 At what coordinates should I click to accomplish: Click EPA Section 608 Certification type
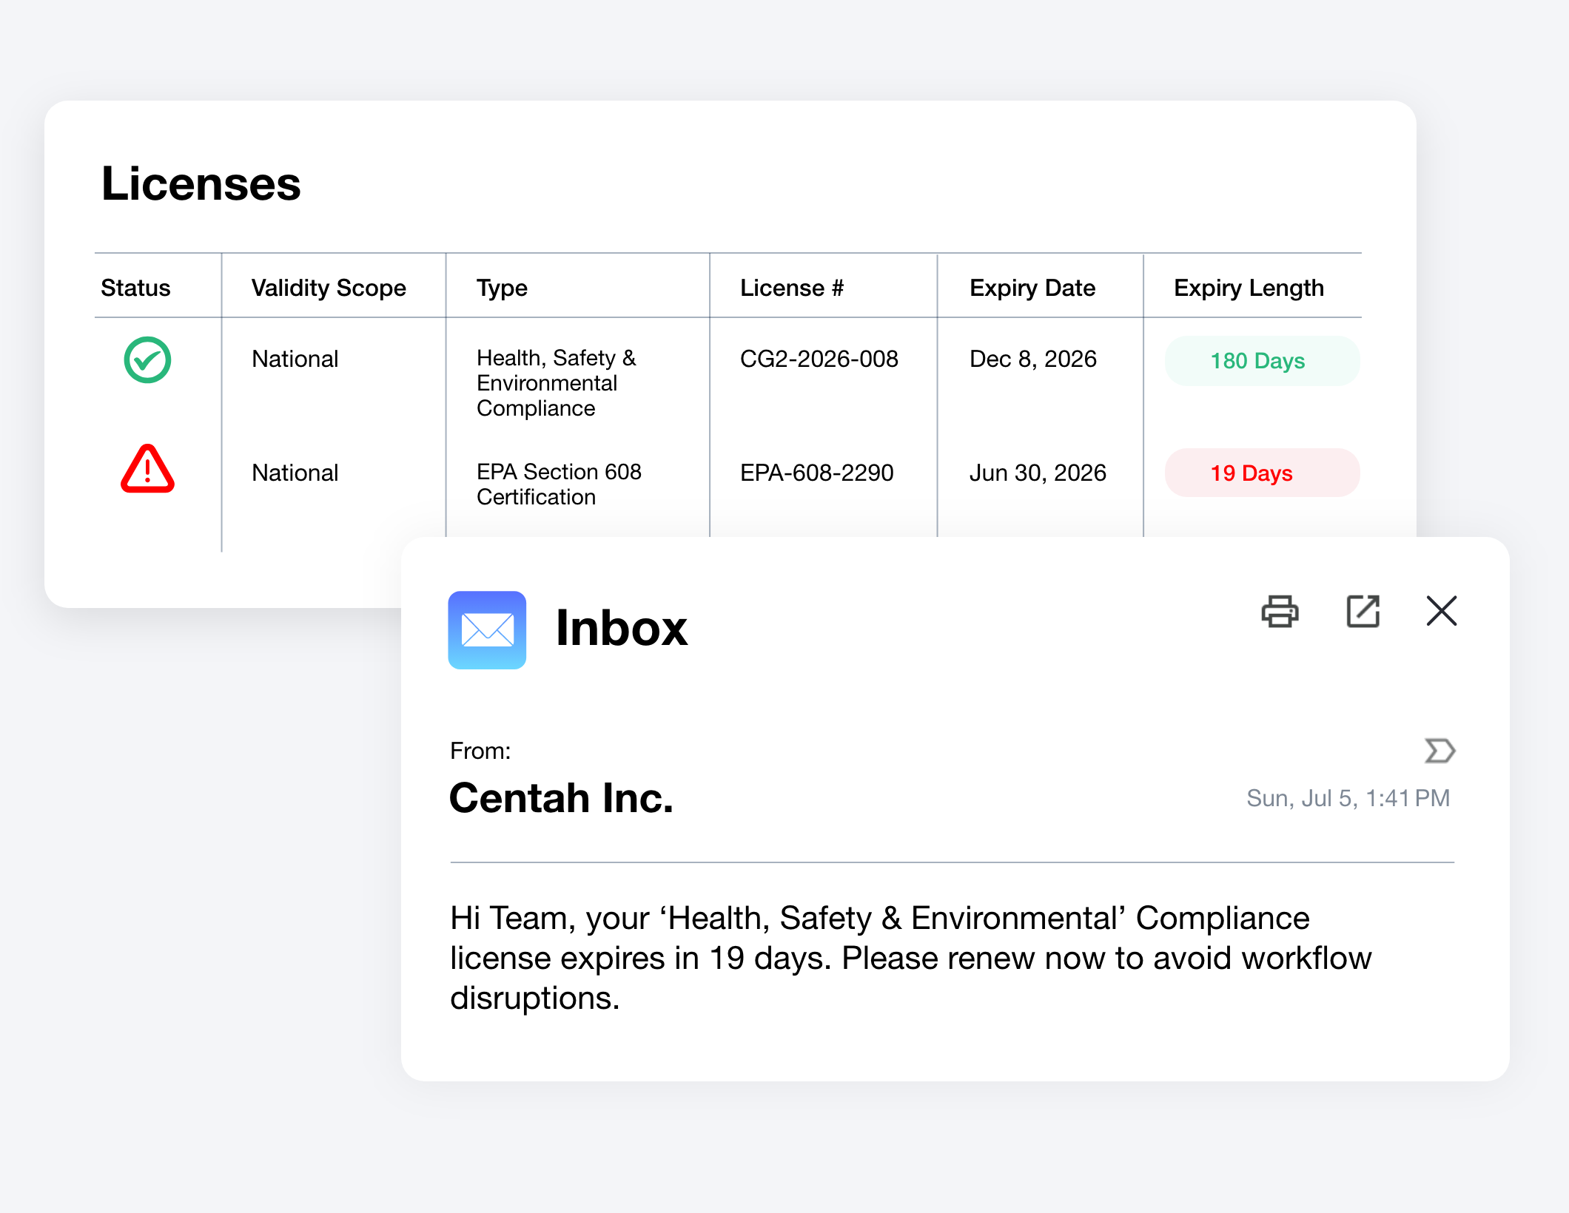click(x=559, y=484)
